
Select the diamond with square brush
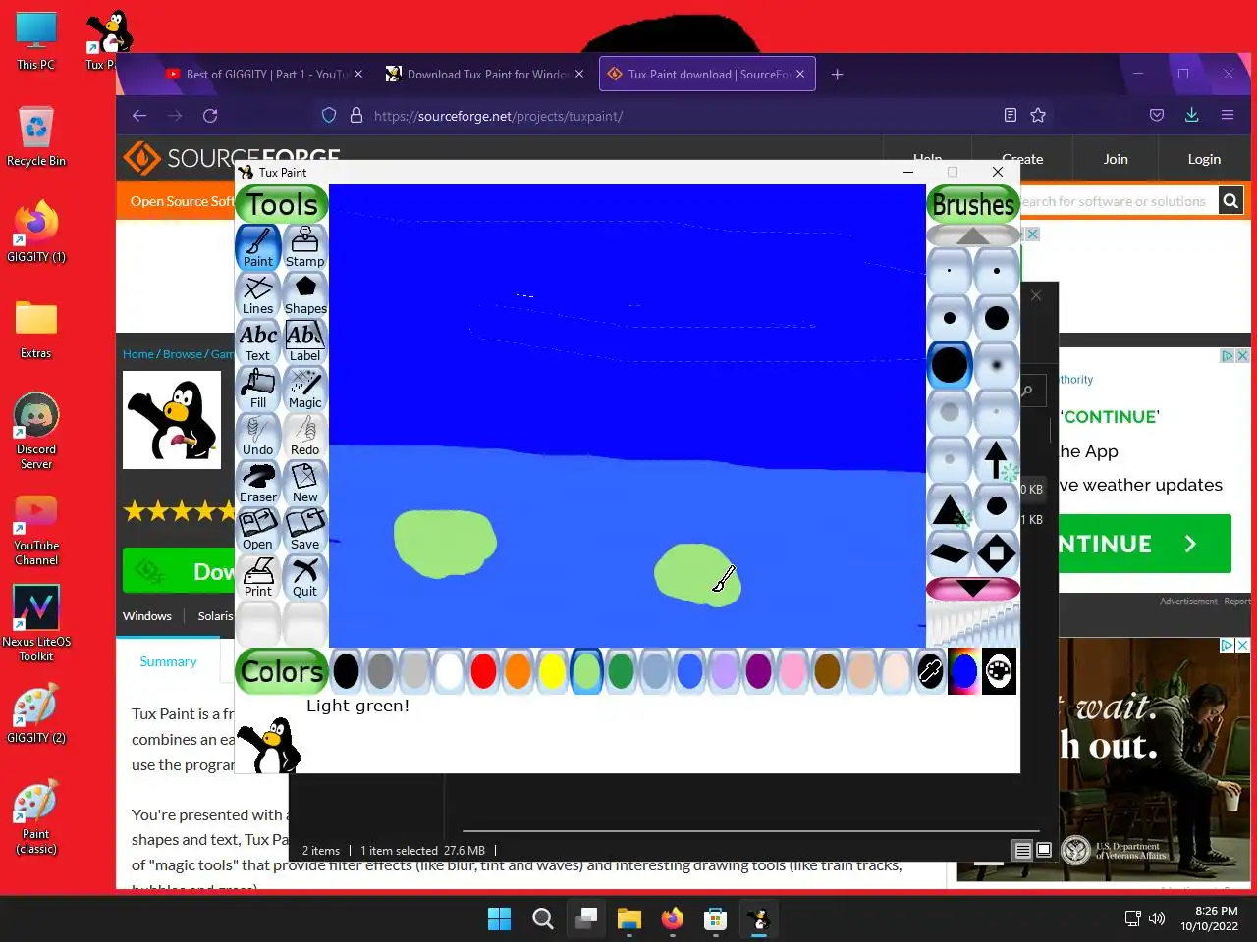pos(996,553)
